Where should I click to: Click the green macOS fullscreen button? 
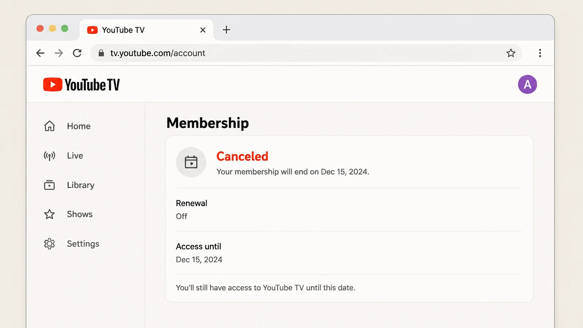65,28
